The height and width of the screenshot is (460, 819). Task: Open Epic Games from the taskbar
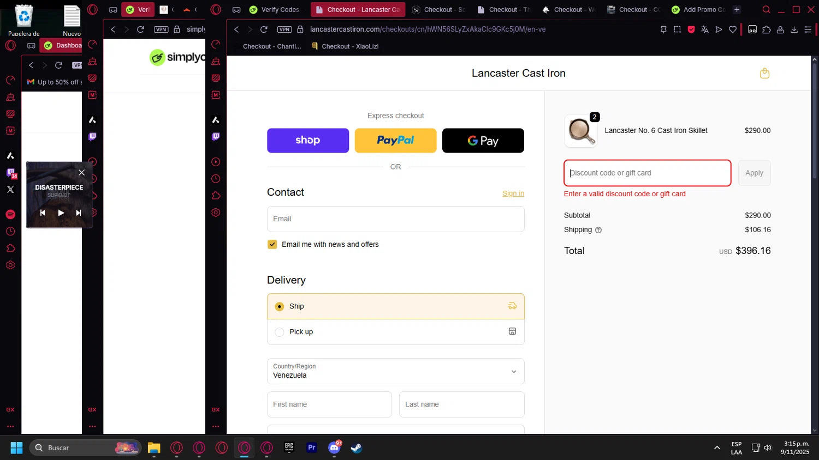coord(289,448)
